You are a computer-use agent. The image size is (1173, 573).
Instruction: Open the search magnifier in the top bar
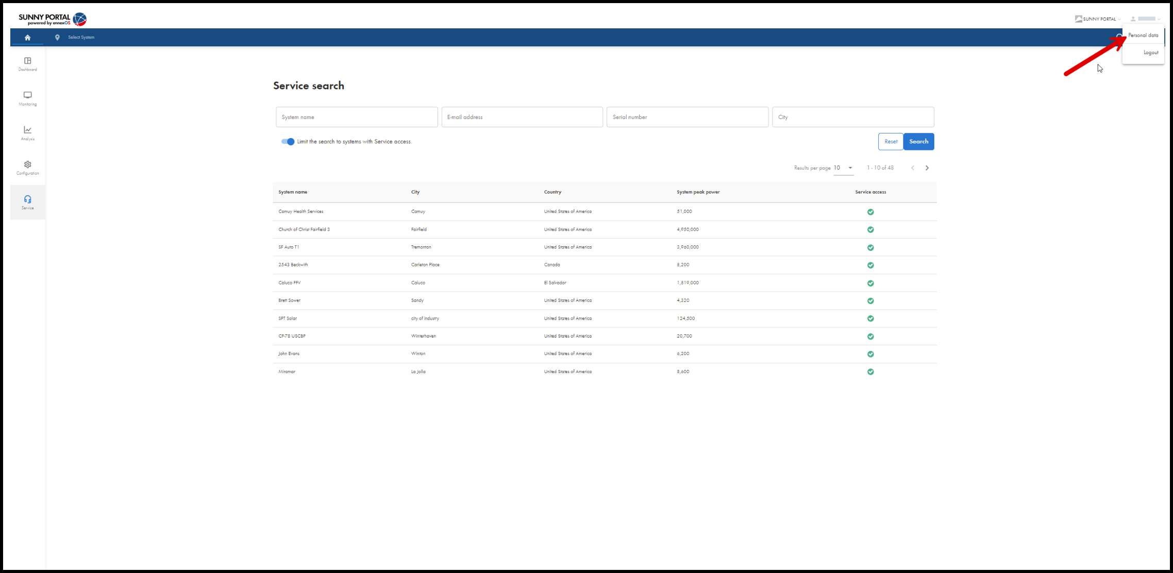pyautogui.click(x=1119, y=37)
